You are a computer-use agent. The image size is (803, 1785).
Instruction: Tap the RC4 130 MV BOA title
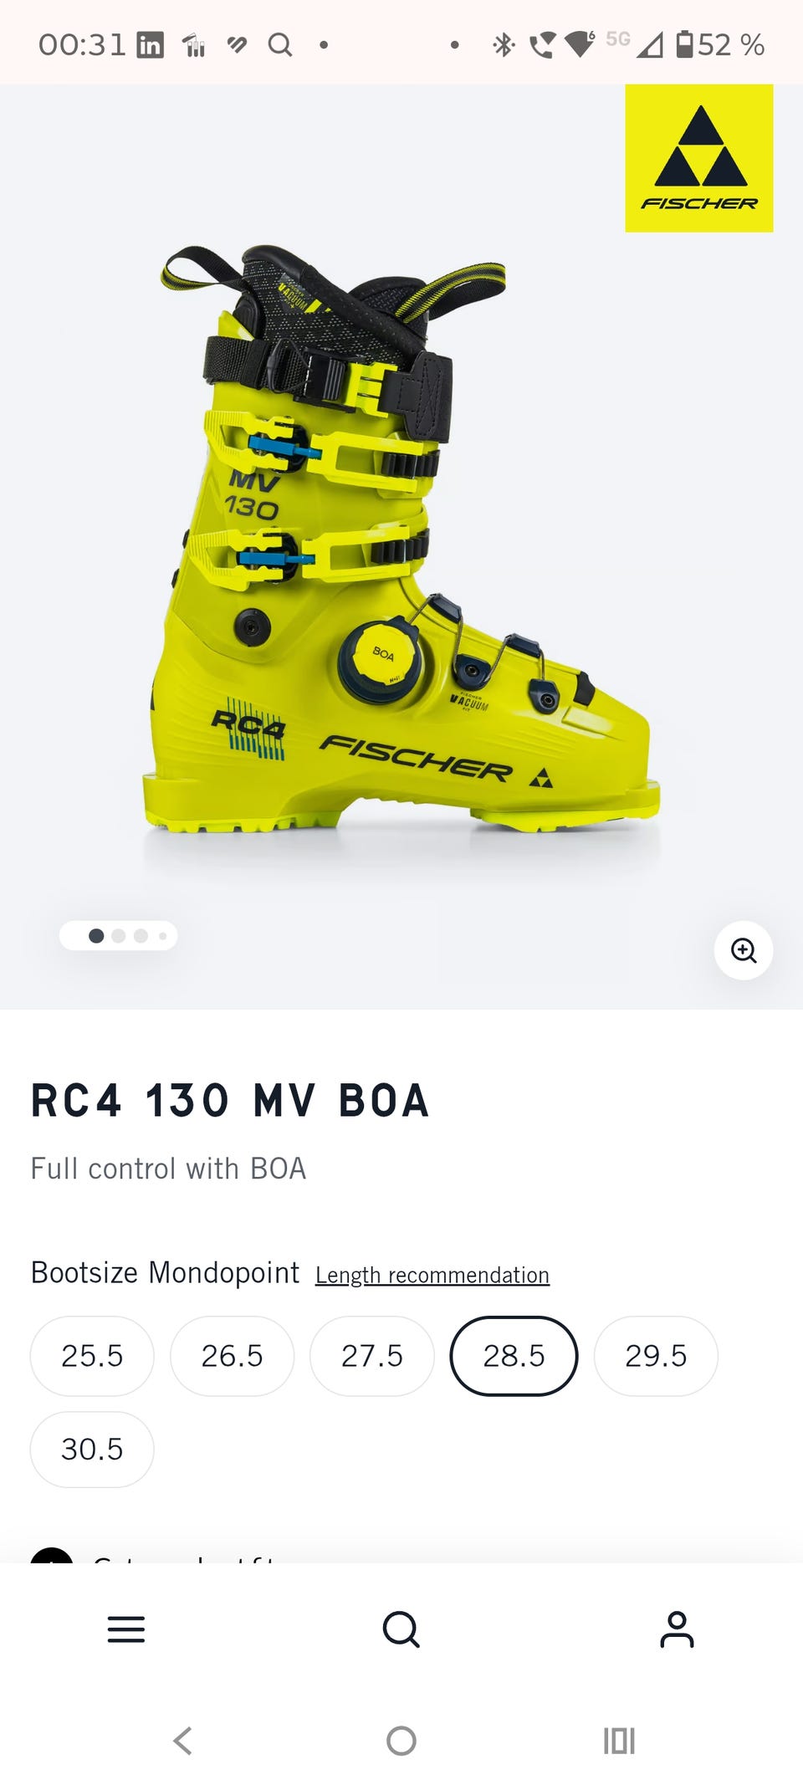[230, 1100]
